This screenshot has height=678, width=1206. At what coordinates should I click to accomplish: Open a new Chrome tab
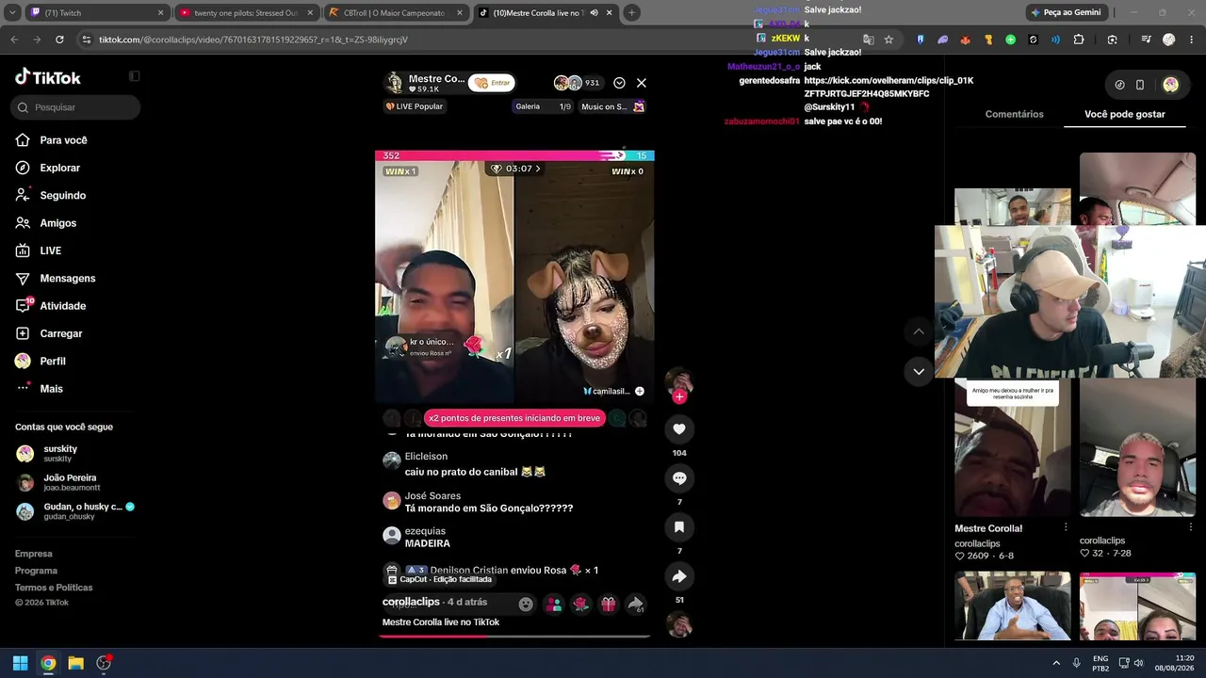tap(631, 12)
